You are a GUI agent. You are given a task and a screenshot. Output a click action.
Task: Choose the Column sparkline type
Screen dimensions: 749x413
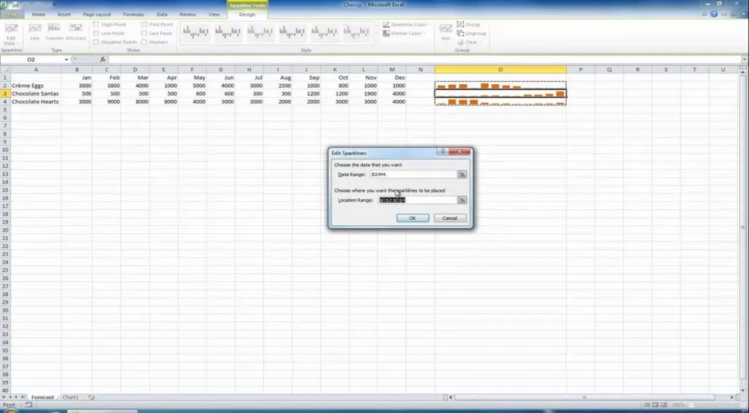click(x=54, y=31)
